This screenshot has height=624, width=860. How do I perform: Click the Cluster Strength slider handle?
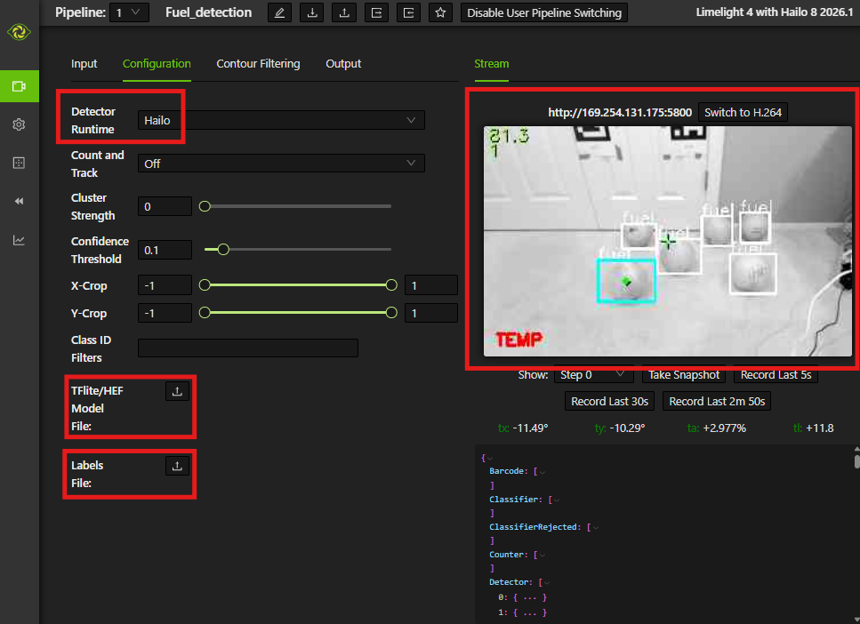[x=205, y=206]
